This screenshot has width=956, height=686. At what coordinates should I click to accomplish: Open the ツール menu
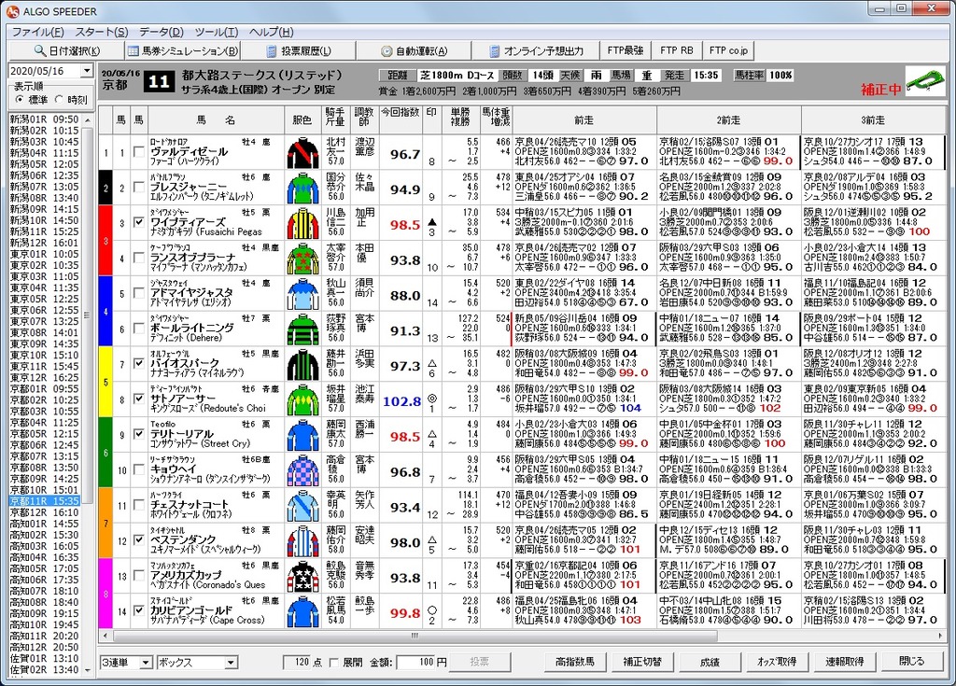point(217,32)
